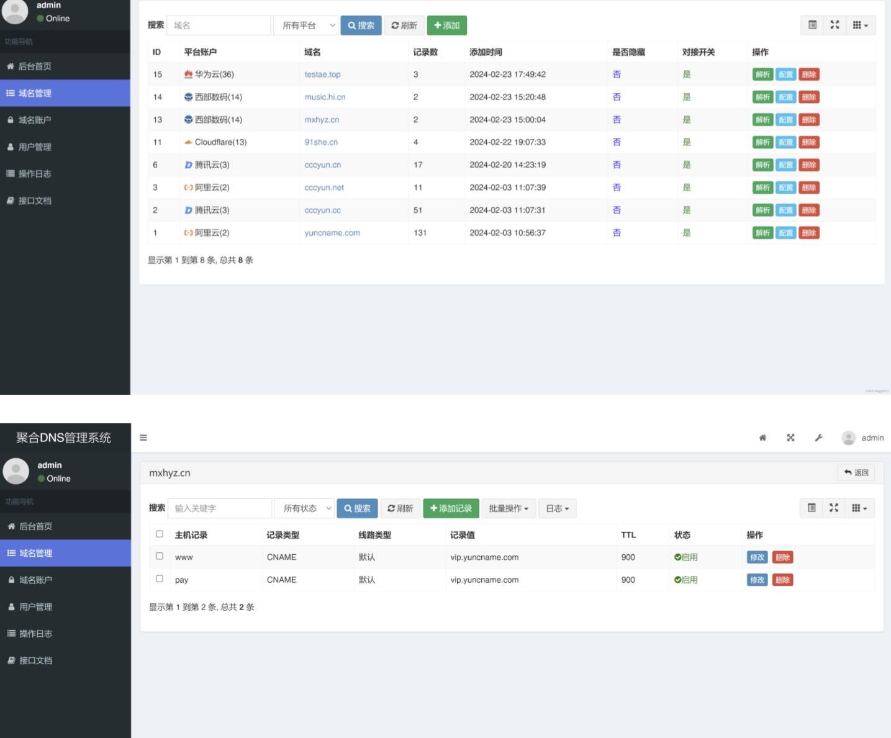The image size is (891, 738).
Task: Check the select-all checkbox in records header
Action: coord(160,534)
